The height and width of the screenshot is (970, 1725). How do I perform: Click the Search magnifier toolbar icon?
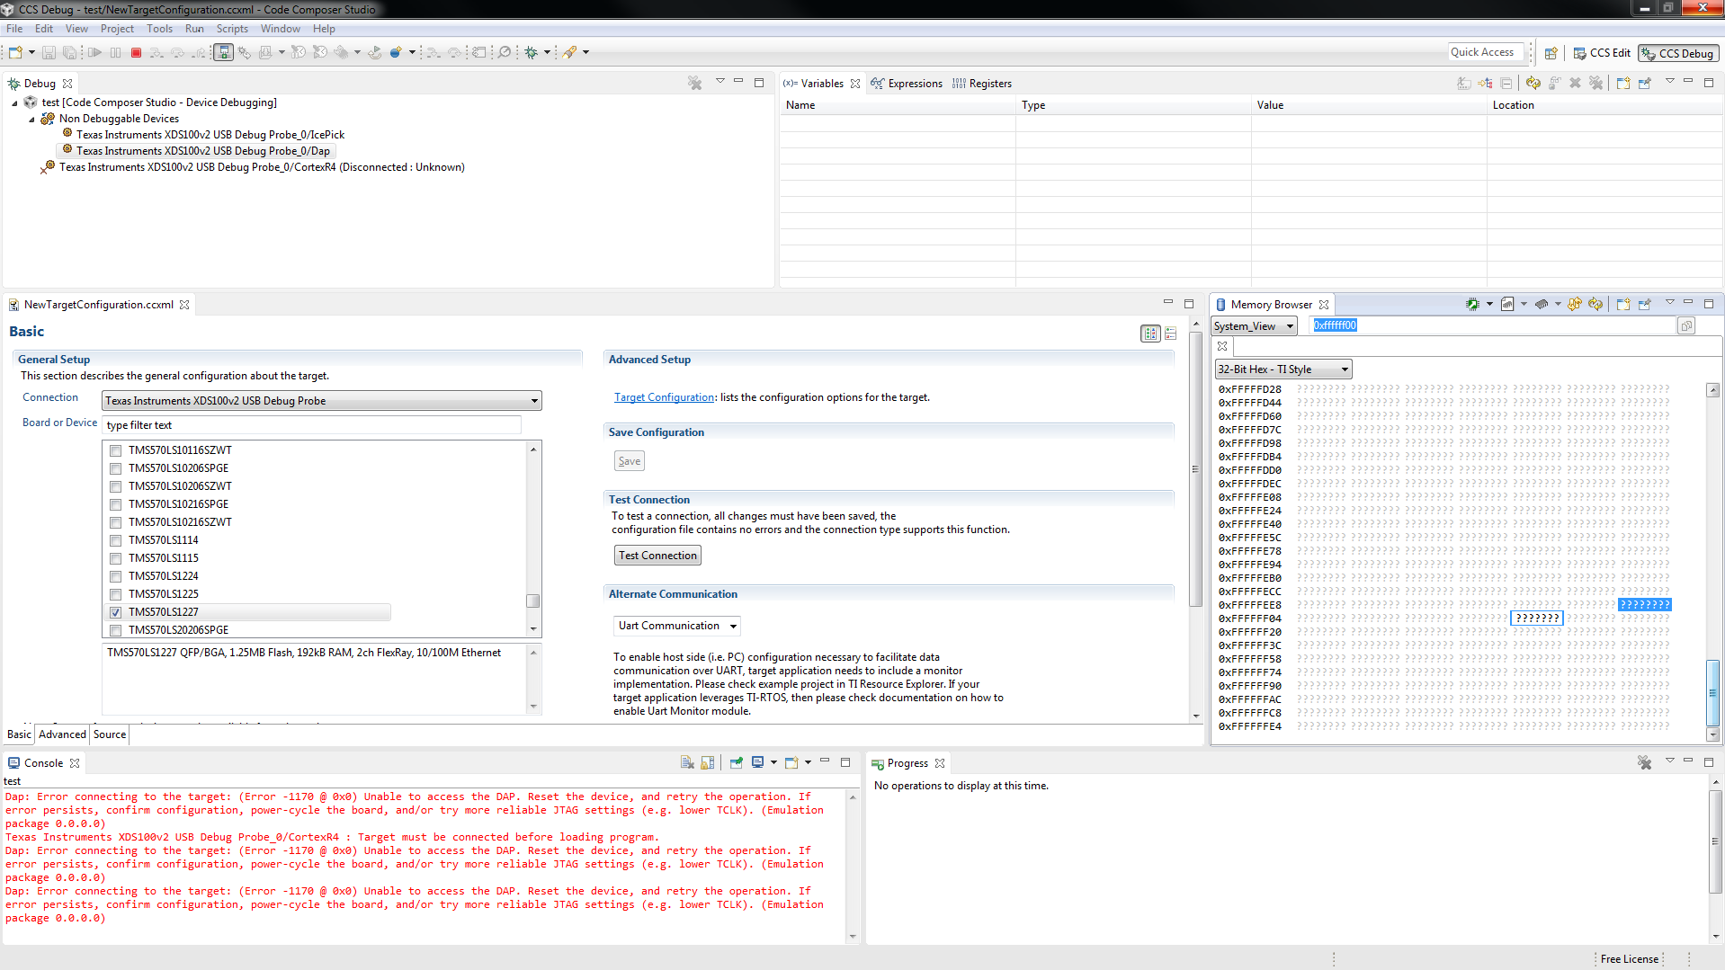click(x=505, y=53)
